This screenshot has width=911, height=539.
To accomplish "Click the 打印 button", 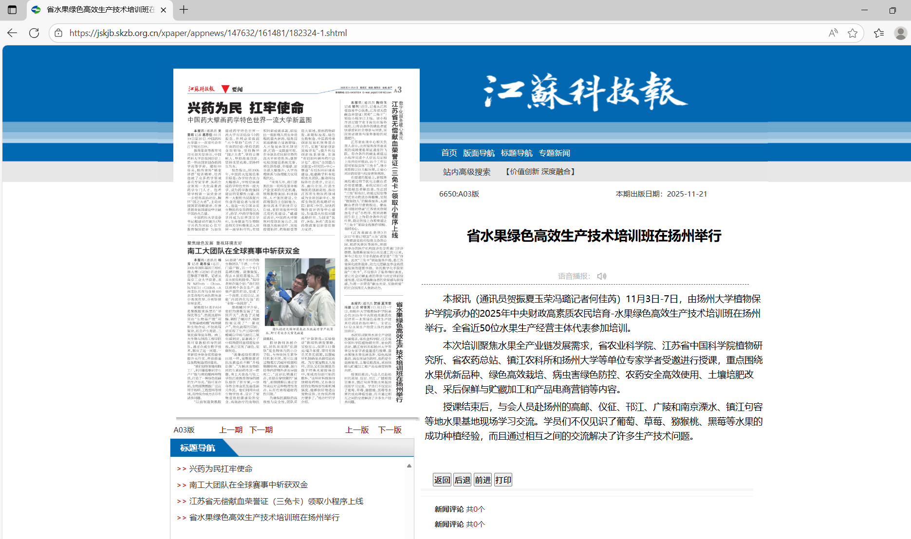I will click(x=503, y=480).
